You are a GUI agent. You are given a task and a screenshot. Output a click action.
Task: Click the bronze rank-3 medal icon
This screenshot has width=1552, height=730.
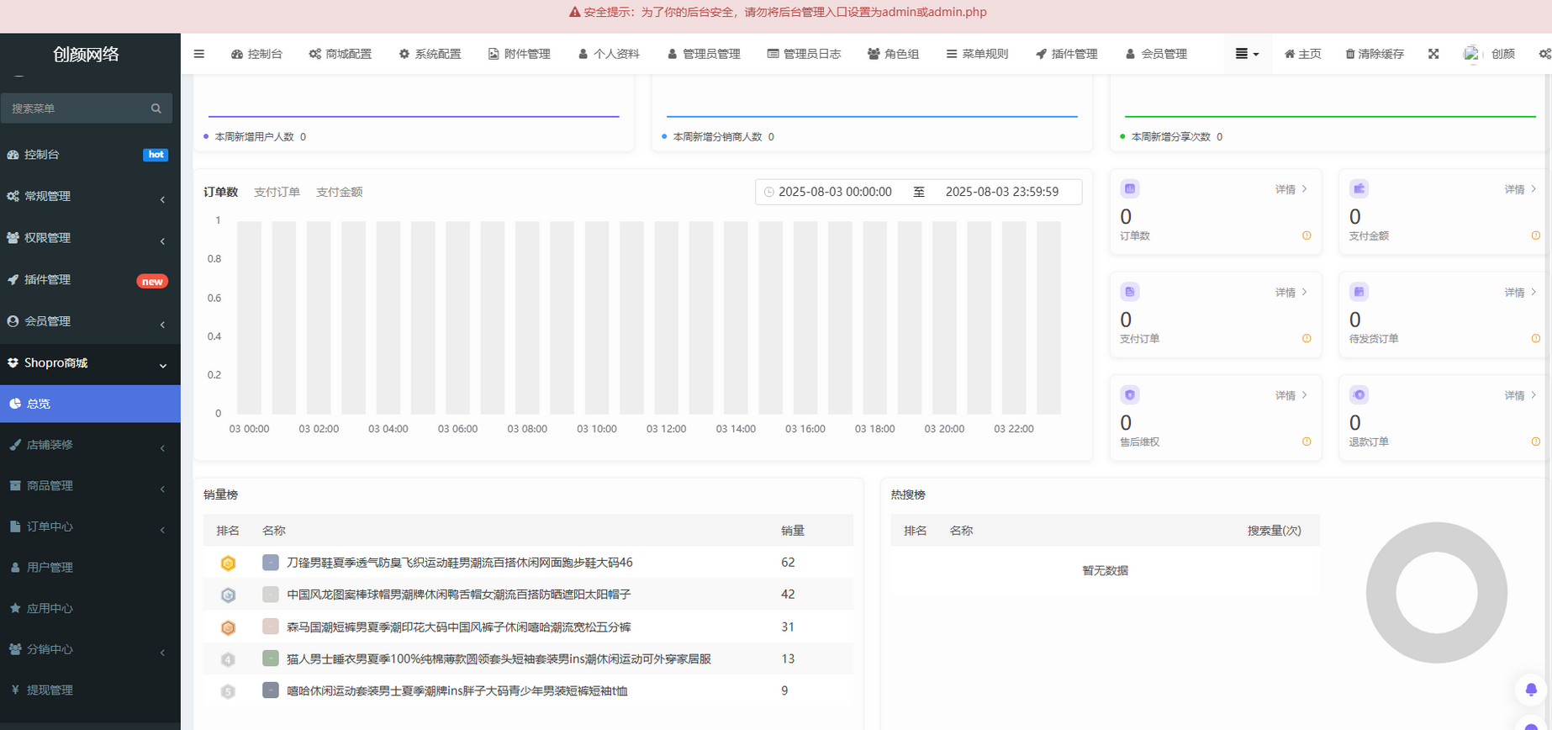click(228, 627)
